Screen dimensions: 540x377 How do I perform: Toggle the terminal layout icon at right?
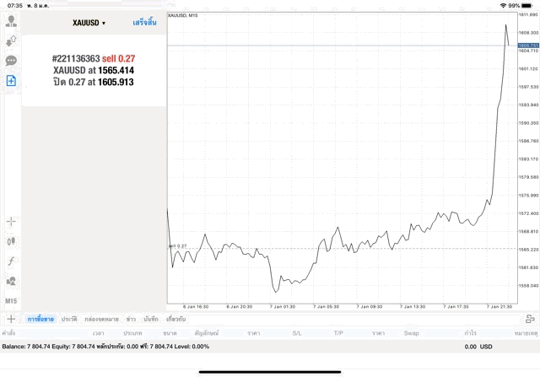coord(530,319)
